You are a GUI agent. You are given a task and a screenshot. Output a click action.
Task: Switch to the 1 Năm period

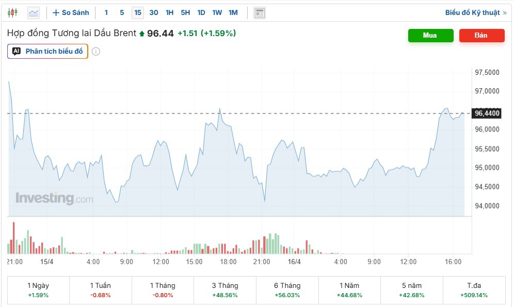click(x=349, y=290)
